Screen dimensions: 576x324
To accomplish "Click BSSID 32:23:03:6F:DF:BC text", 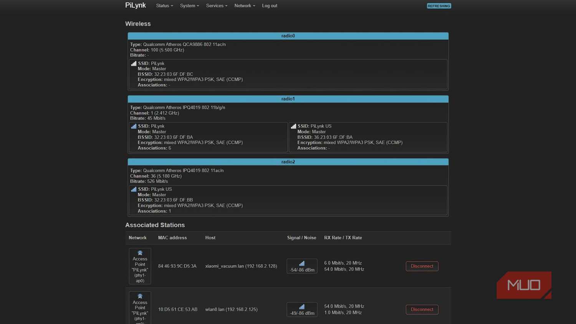I will (x=166, y=74).
